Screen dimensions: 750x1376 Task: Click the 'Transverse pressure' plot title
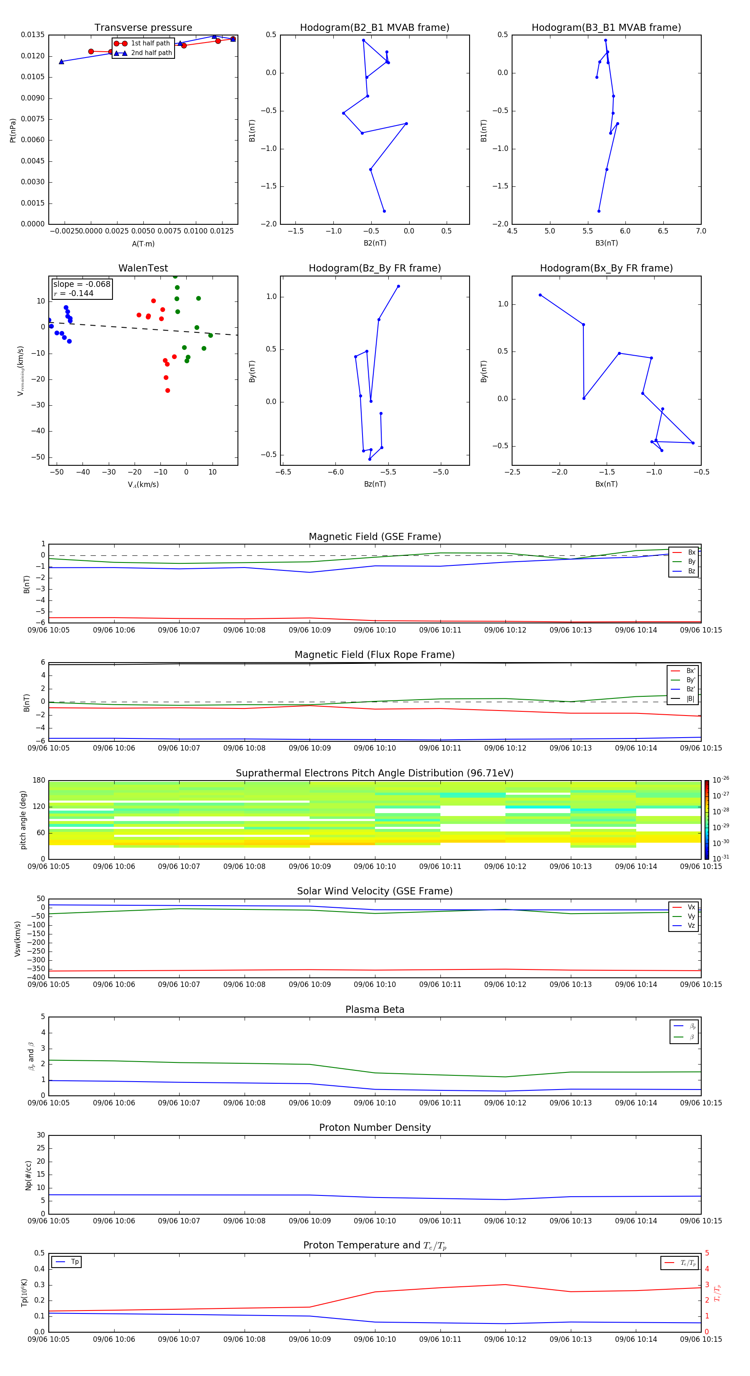[143, 28]
